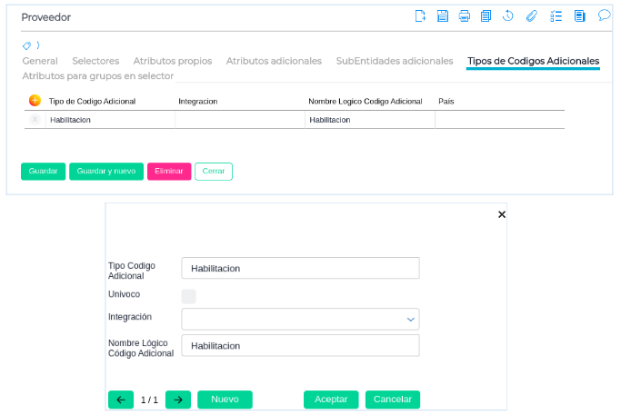Focus the Tipo Codigo Adicional input field
The image size is (621, 415).
click(x=300, y=268)
